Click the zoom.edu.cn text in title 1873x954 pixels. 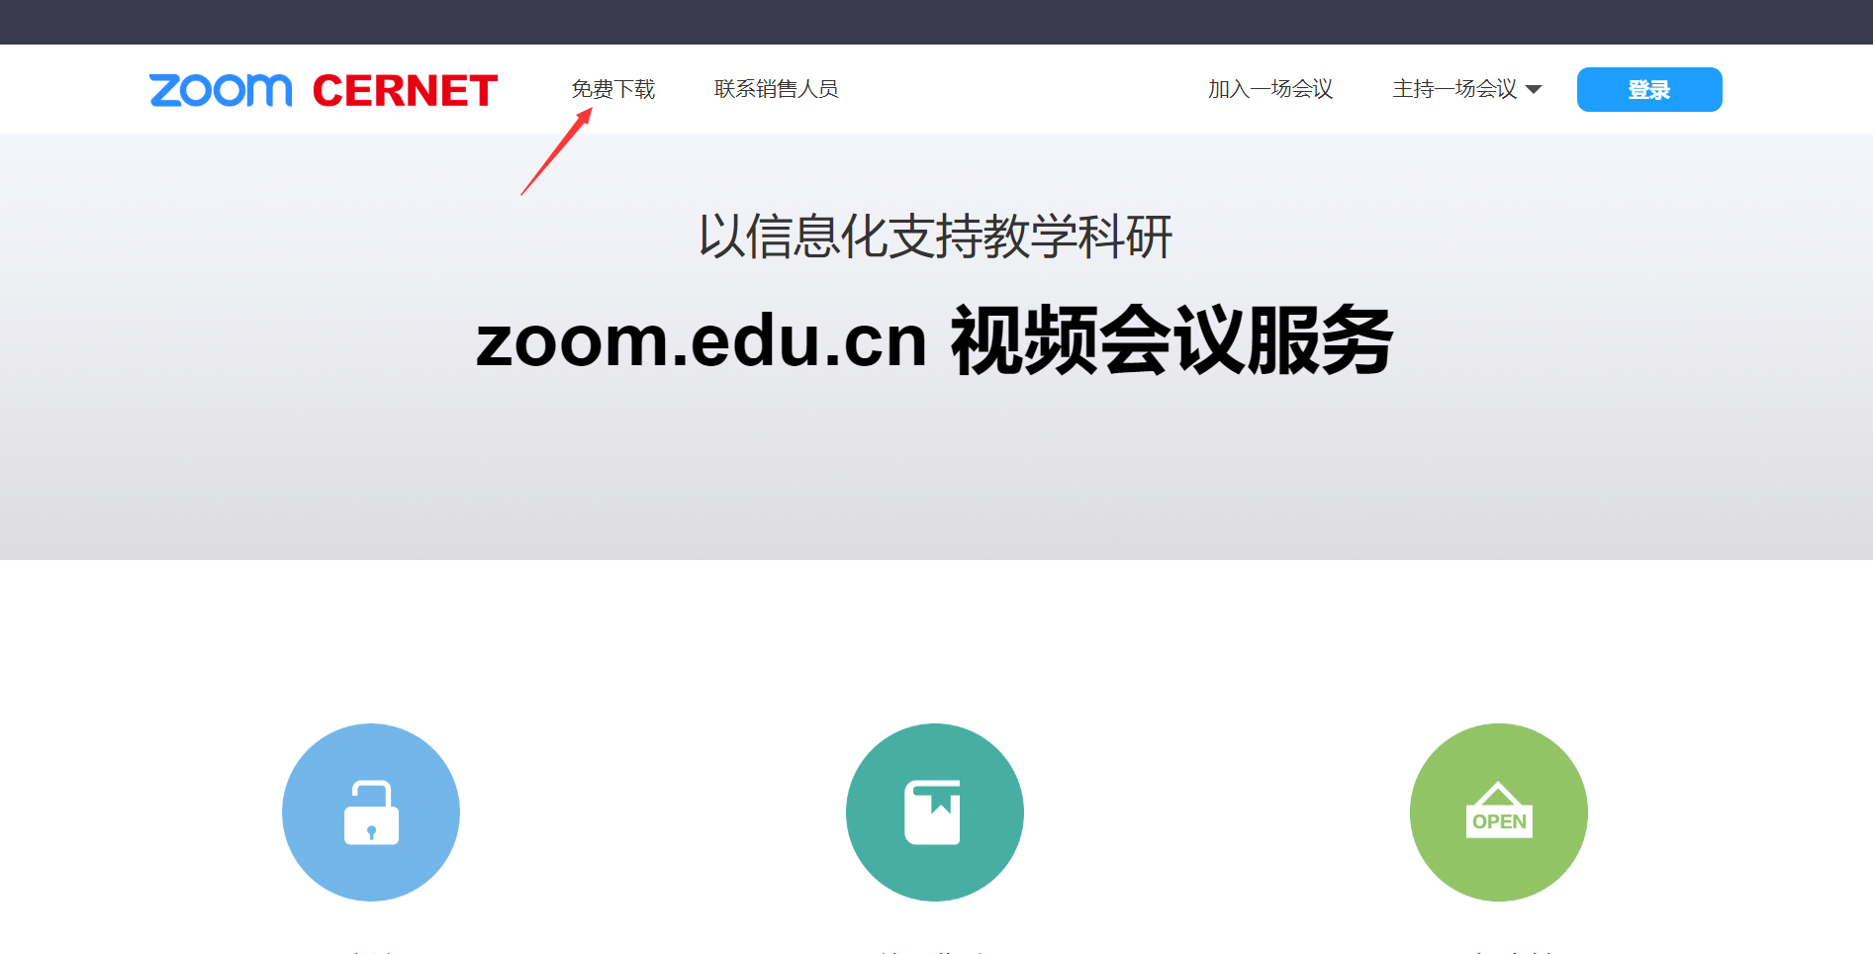(x=702, y=340)
